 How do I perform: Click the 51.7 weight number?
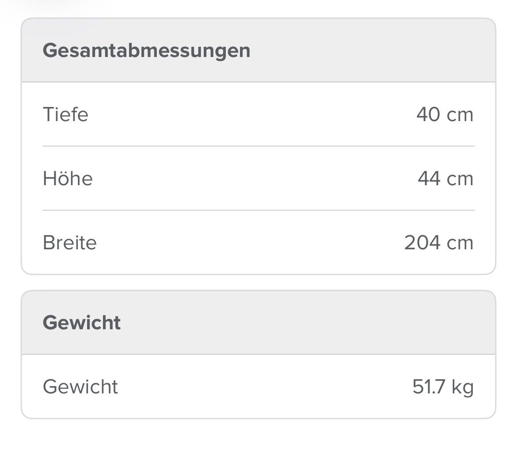[429, 386]
